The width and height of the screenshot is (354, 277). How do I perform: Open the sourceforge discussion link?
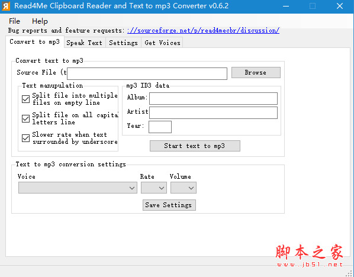pyautogui.click(x=203, y=30)
